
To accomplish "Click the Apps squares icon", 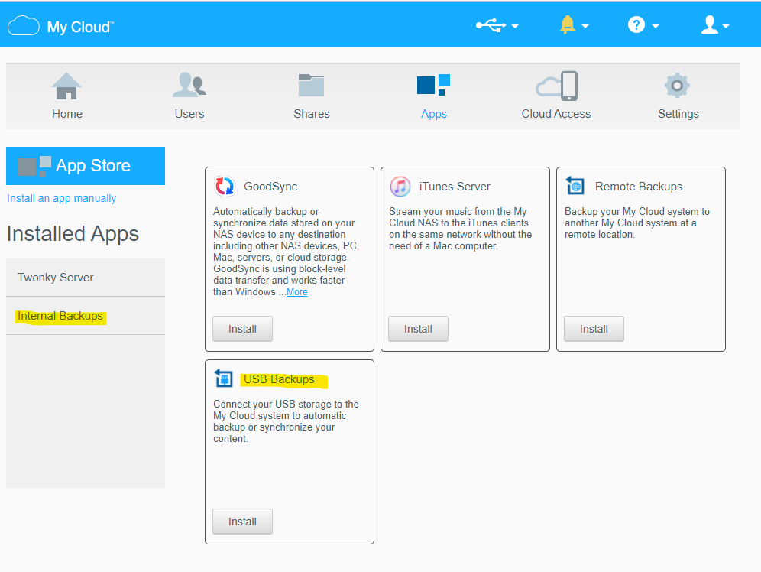I will click(x=433, y=85).
